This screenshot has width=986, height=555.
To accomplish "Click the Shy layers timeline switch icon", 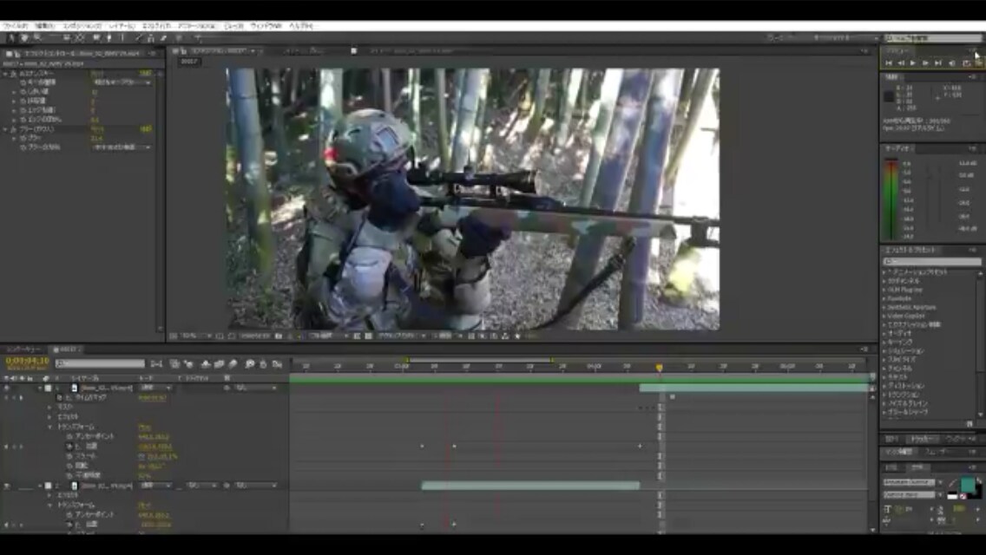I will point(205,364).
